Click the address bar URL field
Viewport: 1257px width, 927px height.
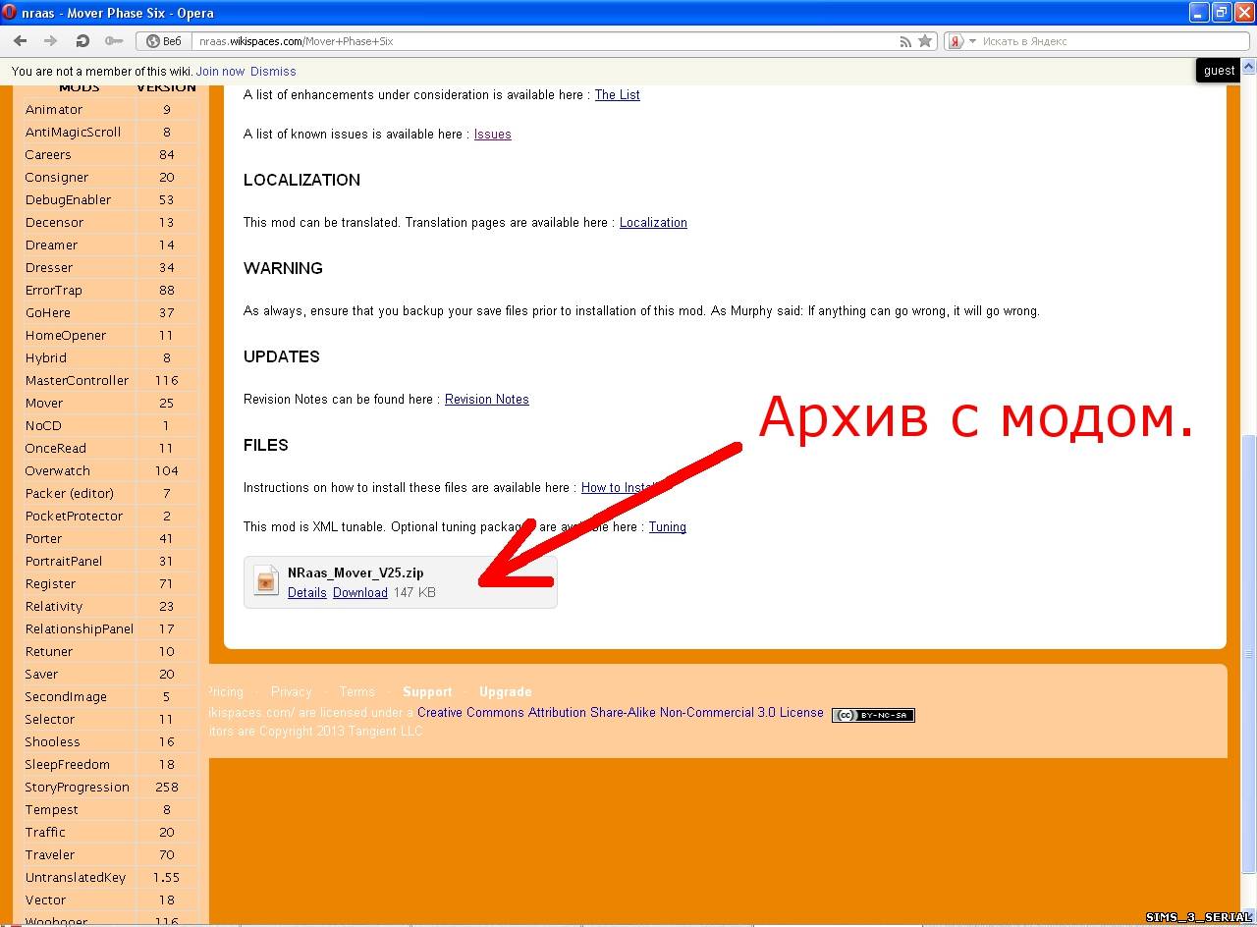coord(545,41)
